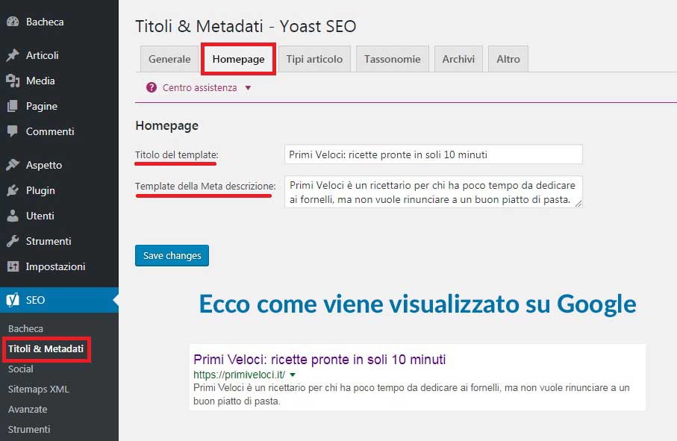The image size is (677, 441).
Task: Click the Titoli & Metadati - Yoast SEO title
Action: [x=246, y=26]
